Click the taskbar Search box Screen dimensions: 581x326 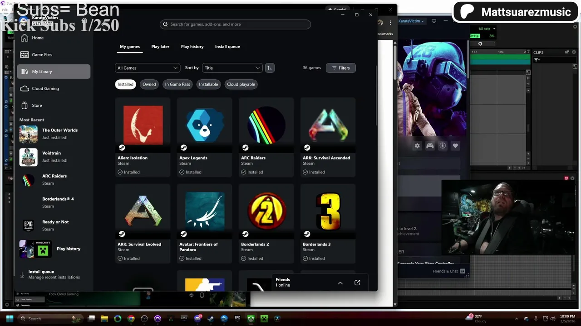51,319
